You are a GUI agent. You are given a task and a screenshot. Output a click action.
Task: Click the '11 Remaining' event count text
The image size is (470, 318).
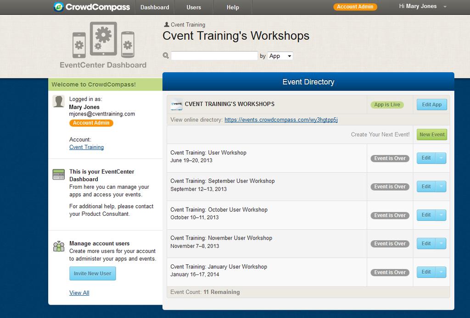(x=222, y=292)
